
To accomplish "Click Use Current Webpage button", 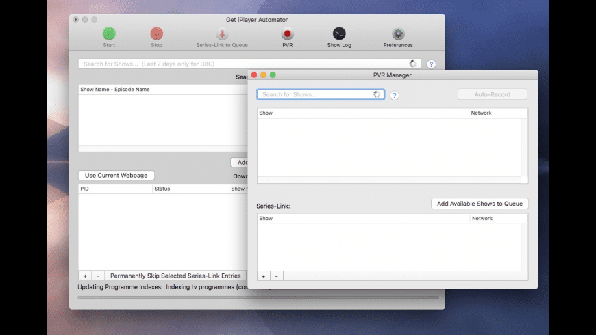I will pyautogui.click(x=116, y=175).
